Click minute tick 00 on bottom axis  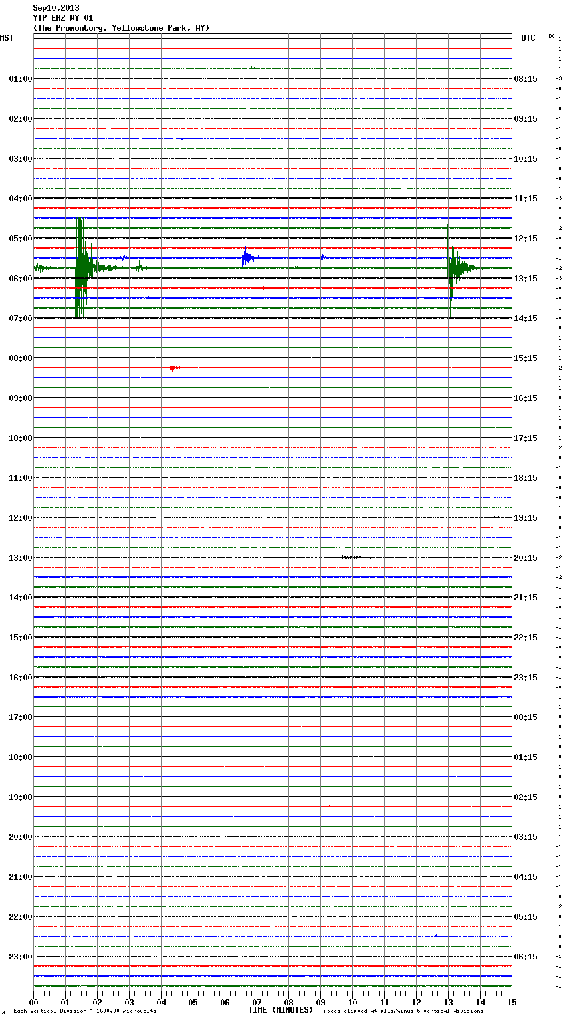33,1002
